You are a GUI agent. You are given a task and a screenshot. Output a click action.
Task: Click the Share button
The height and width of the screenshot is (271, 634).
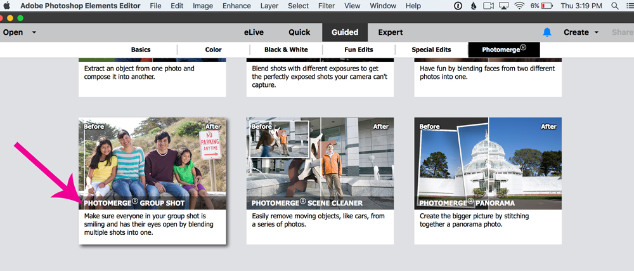coord(622,32)
